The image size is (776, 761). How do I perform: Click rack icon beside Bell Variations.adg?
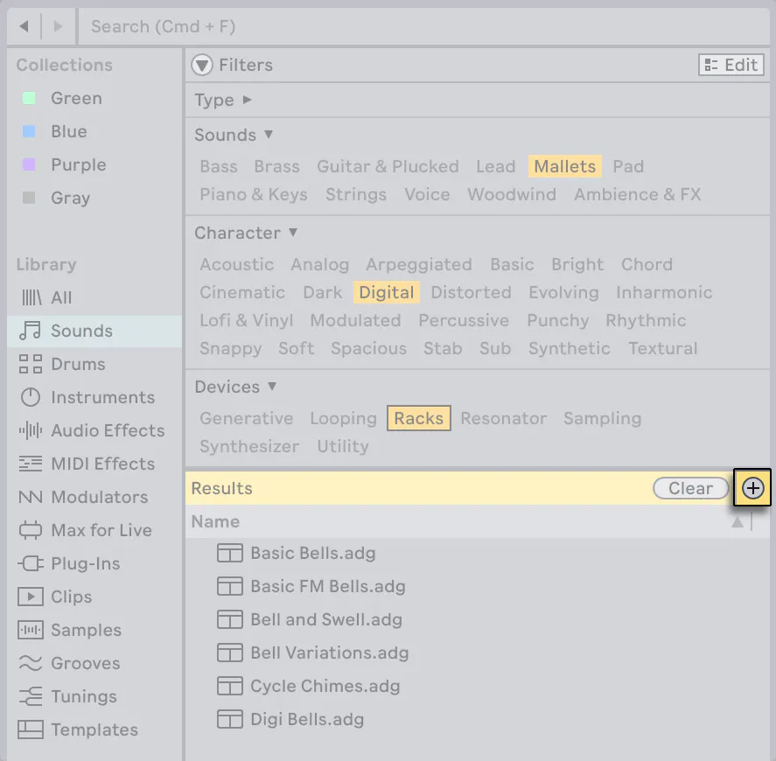[229, 653]
